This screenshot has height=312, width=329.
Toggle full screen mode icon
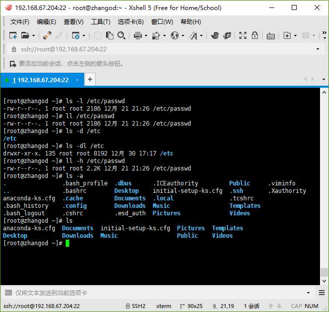[x=243, y=35]
